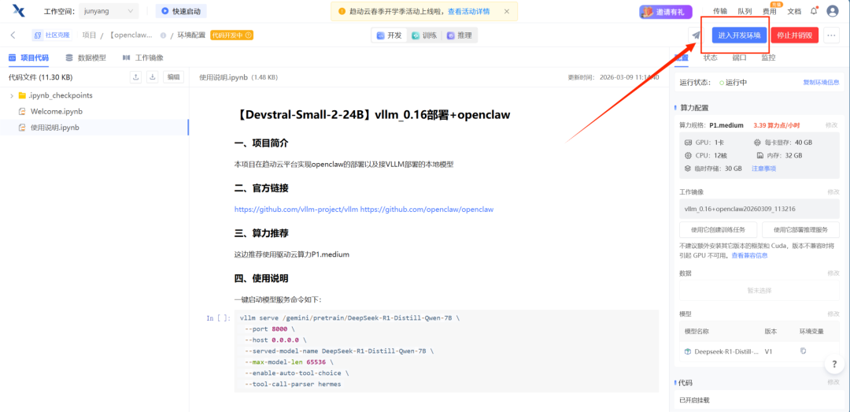This screenshot has width=850, height=412.
Task: Open the three-dot more options menu
Action: click(832, 35)
